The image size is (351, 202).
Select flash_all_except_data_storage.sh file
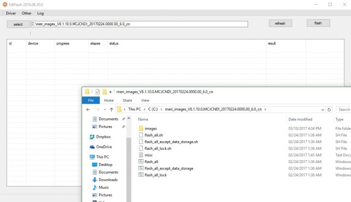[x=171, y=142]
